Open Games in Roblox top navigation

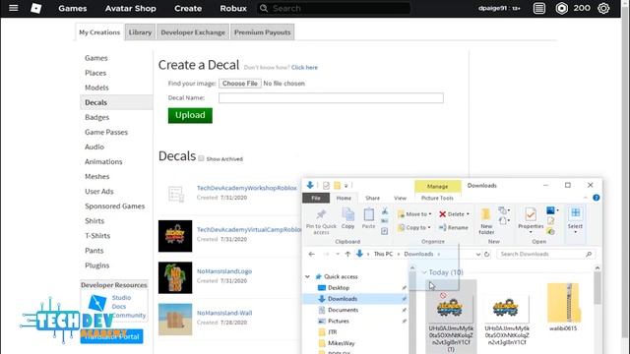[72, 8]
